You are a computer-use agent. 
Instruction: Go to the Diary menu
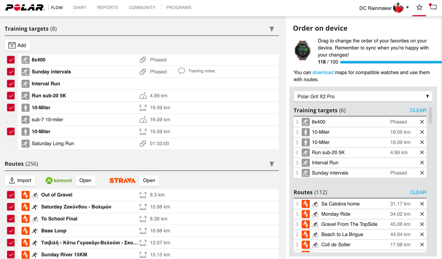(x=80, y=8)
